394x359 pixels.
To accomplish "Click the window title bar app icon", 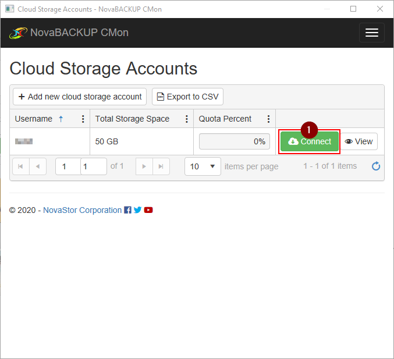I will pyautogui.click(x=9, y=9).
